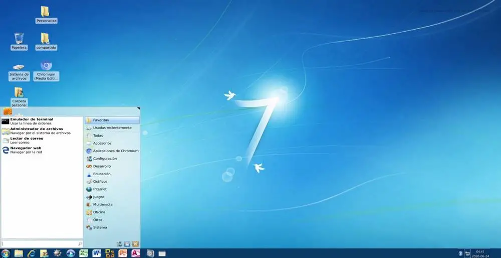Viewport: 501px width, 258px height.
Task: Launch Internet Explorer-style browser from taskbar
Action: [31, 253]
